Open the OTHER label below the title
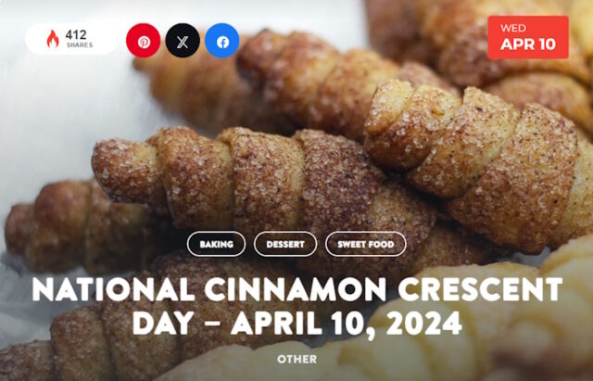593x381 pixels. click(296, 359)
